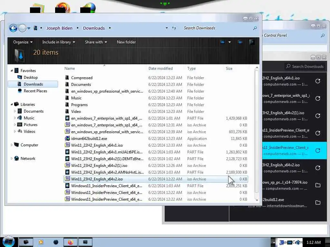330x247 pixels.
Task: Toggle the preview pane icon
Action: point(240,42)
